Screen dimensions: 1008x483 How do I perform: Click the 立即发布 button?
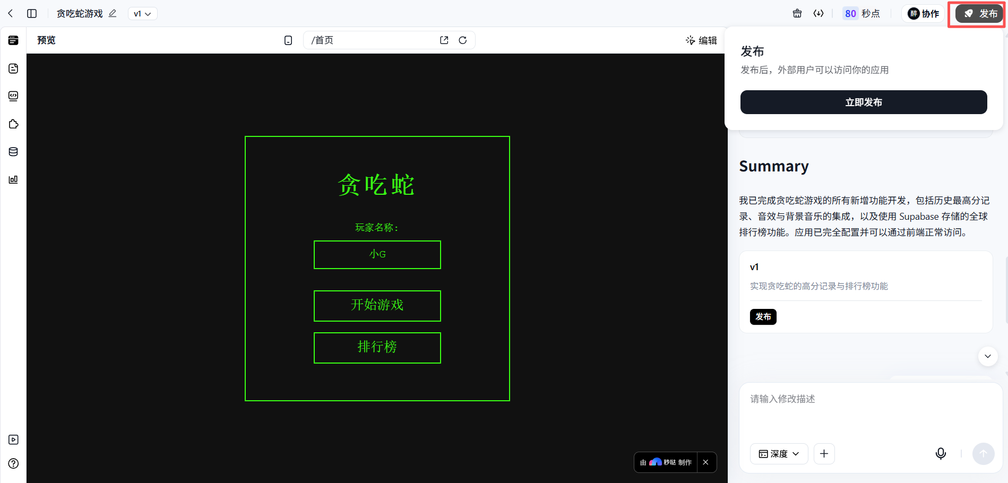click(x=864, y=102)
